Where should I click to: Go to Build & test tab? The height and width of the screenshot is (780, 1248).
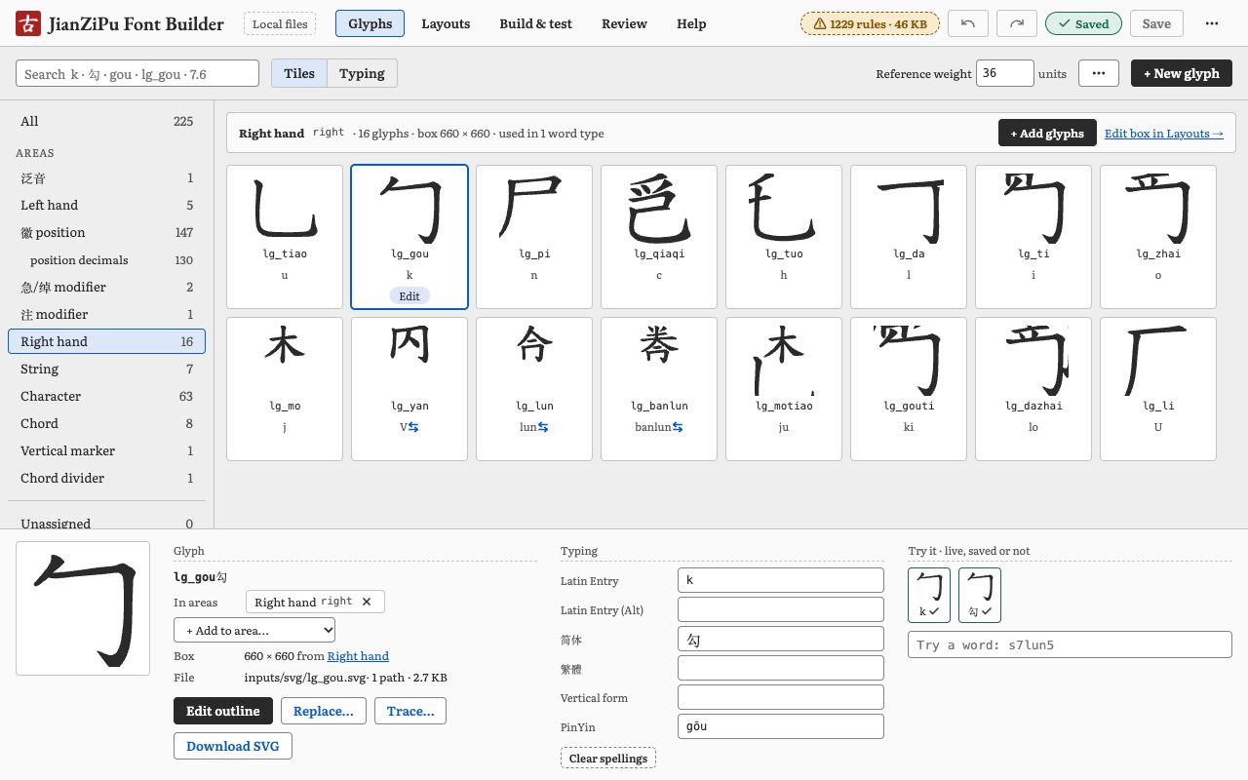pyautogui.click(x=535, y=24)
